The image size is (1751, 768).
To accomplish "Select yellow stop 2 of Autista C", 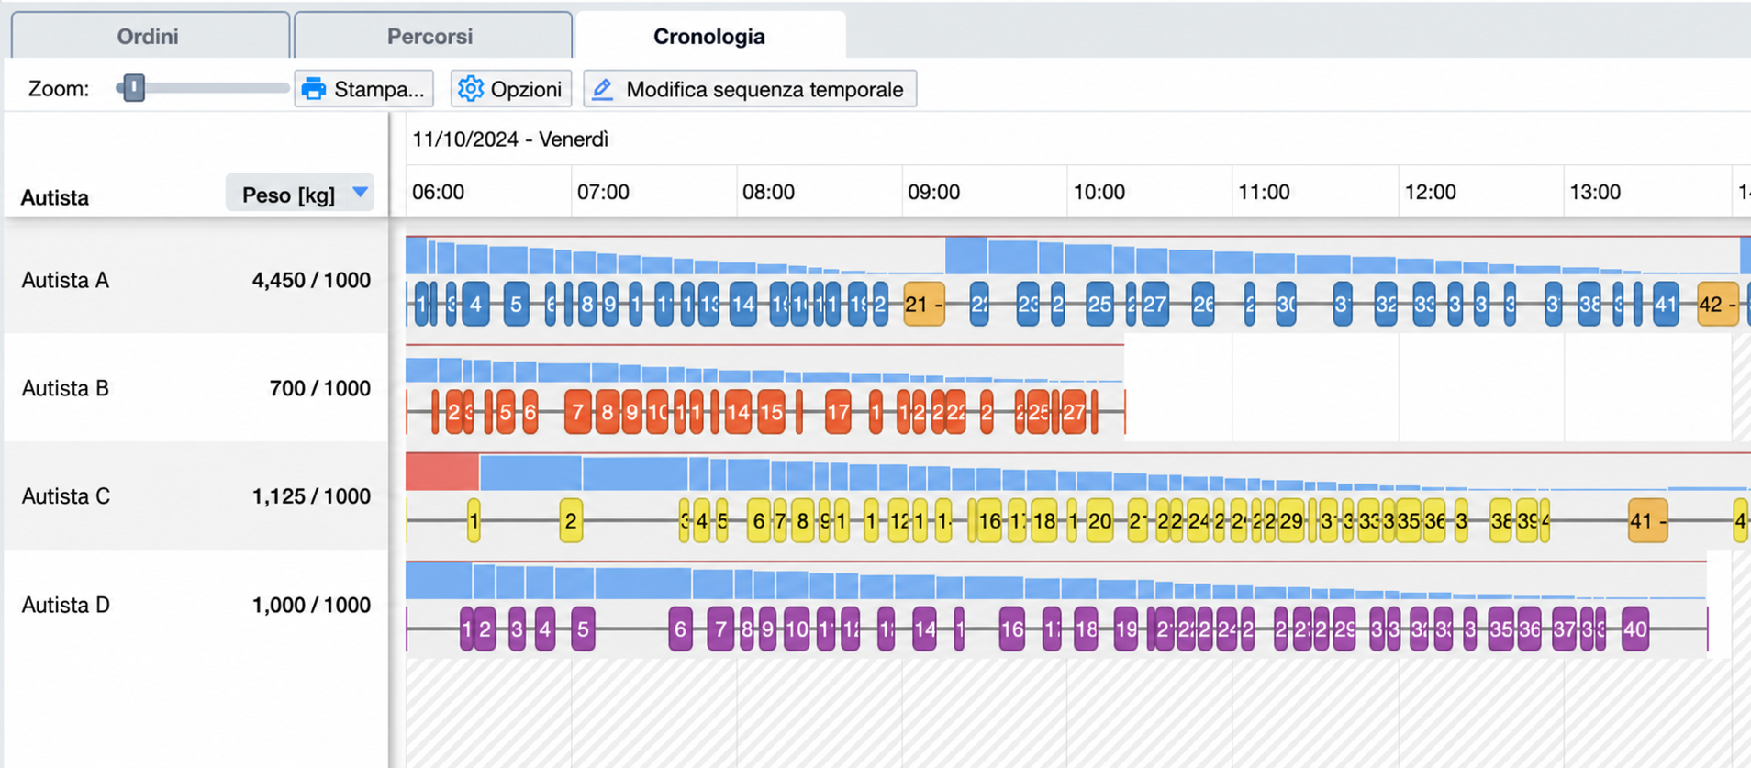I will [571, 520].
